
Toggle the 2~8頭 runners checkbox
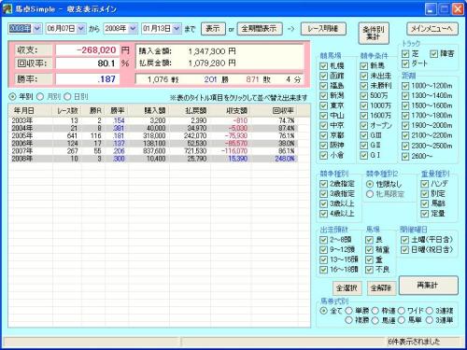click(324, 240)
